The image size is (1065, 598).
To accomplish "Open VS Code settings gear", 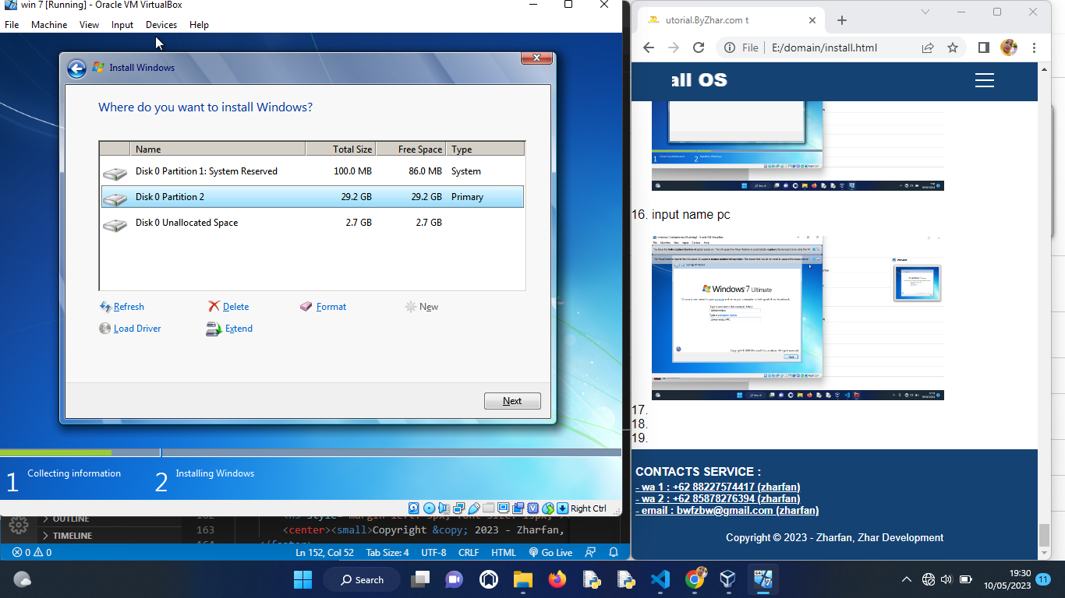I will (19, 526).
